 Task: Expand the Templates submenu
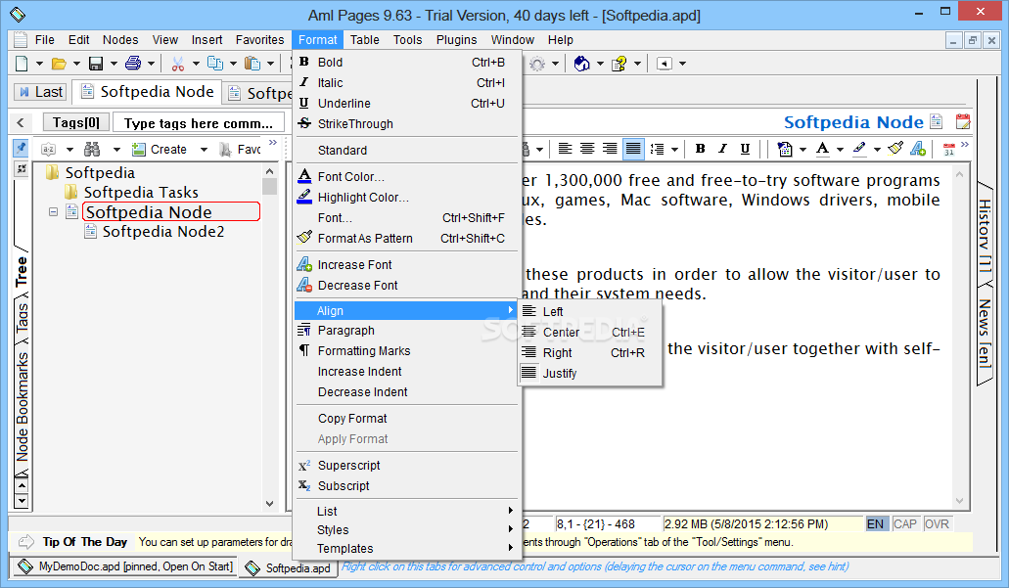[407, 548]
